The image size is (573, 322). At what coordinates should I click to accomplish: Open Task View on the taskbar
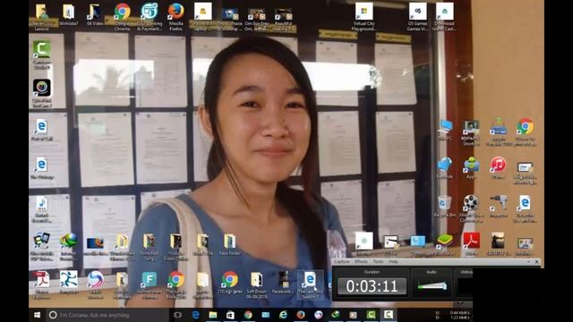[x=177, y=315]
